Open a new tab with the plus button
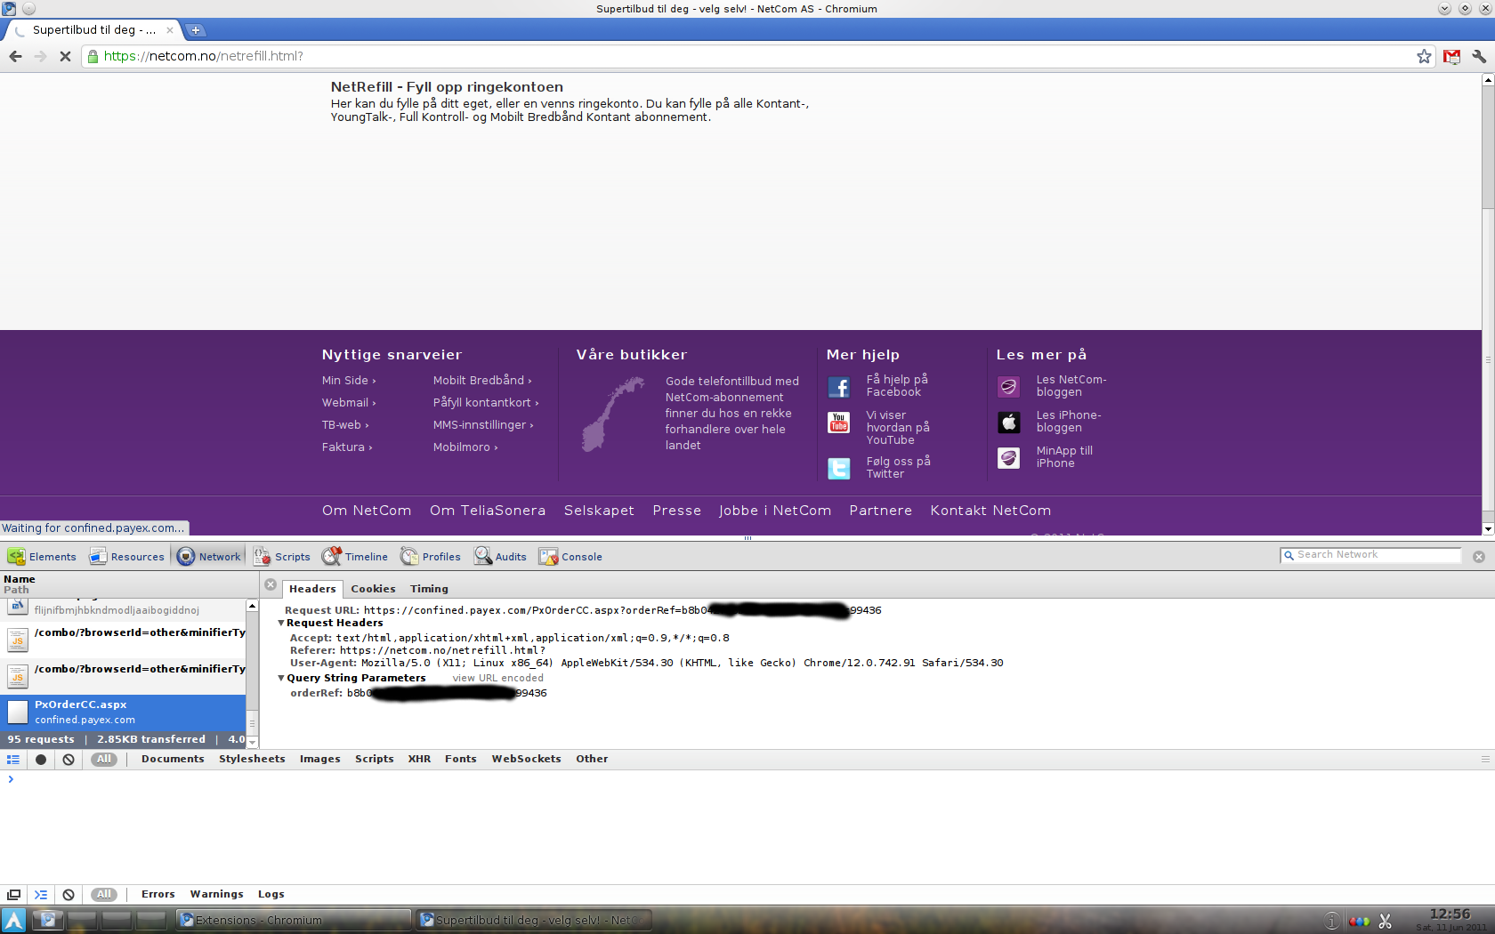1495x934 pixels. [x=196, y=30]
